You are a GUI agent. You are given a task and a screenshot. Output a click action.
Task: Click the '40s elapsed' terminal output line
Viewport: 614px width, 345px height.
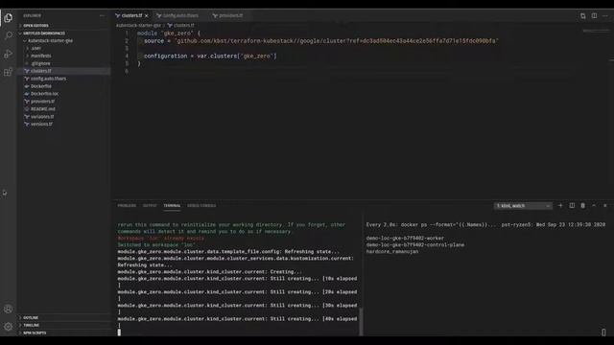click(x=237, y=319)
